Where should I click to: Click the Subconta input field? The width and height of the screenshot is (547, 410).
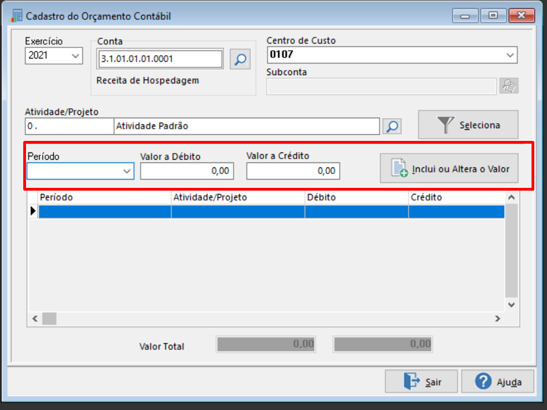tap(381, 86)
